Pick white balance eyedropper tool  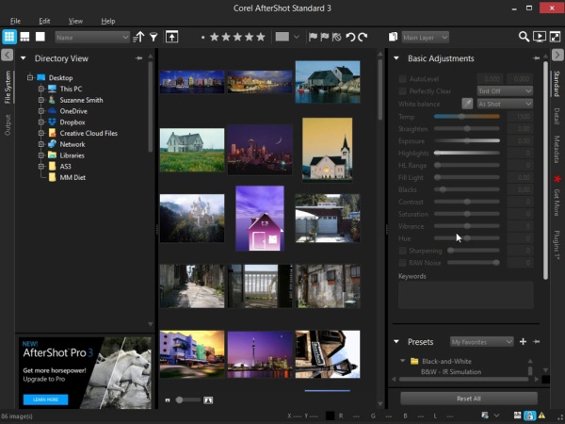(467, 104)
